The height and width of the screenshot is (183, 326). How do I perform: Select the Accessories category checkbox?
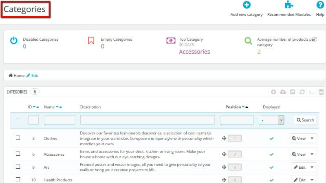point(18,154)
